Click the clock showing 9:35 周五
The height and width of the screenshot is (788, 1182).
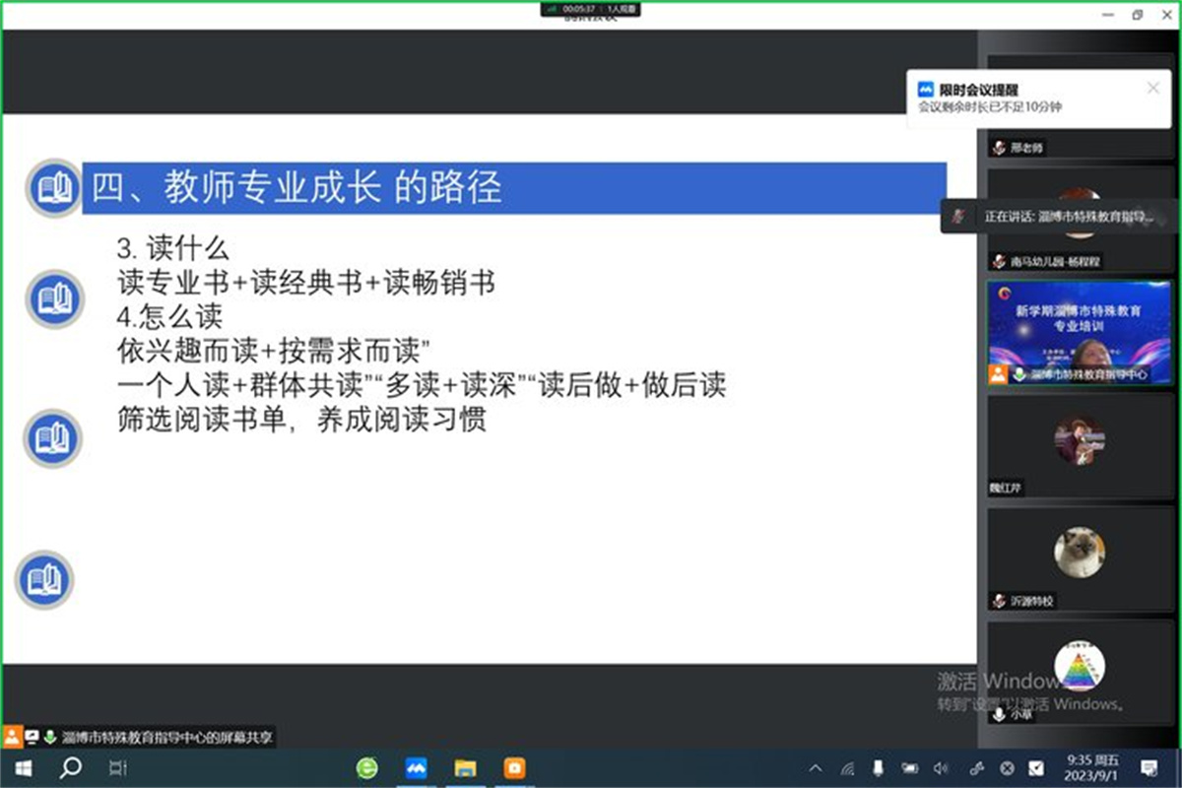1093,768
